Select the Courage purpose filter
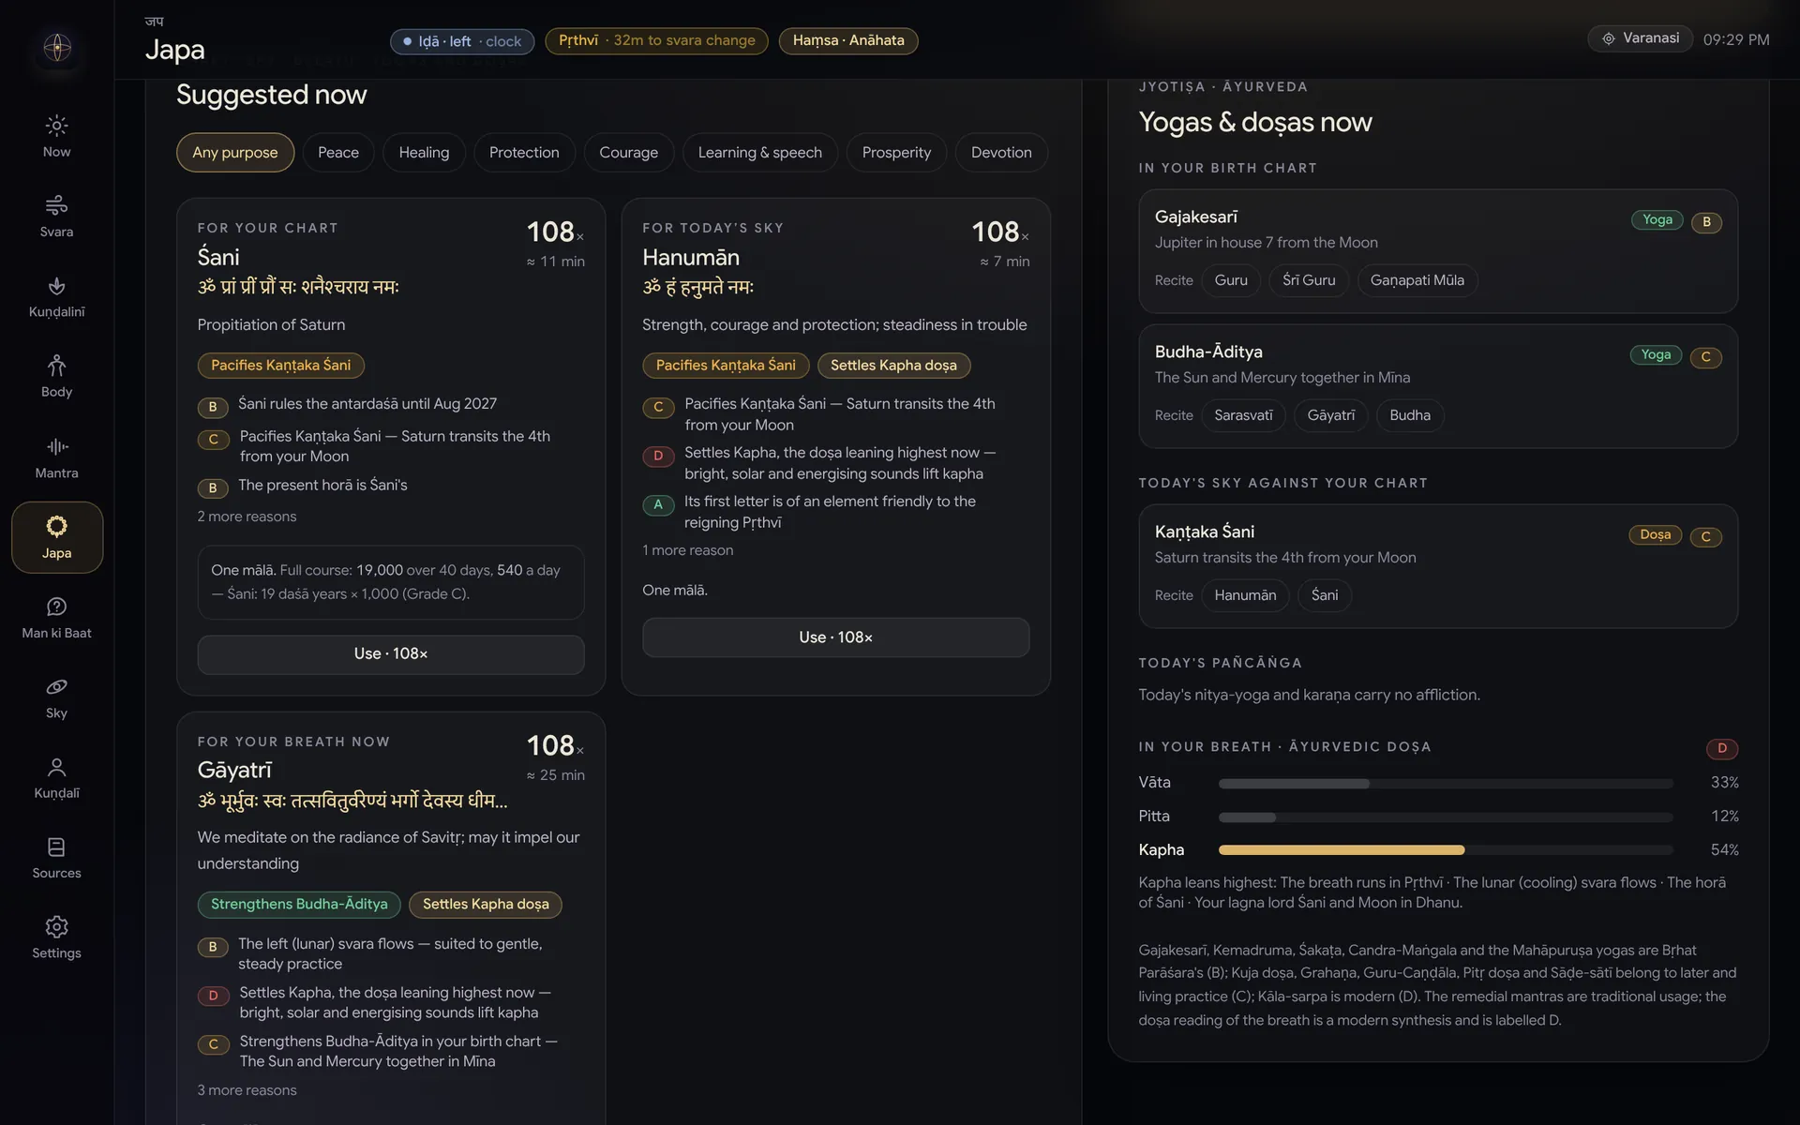The width and height of the screenshot is (1800, 1125). click(x=629, y=153)
